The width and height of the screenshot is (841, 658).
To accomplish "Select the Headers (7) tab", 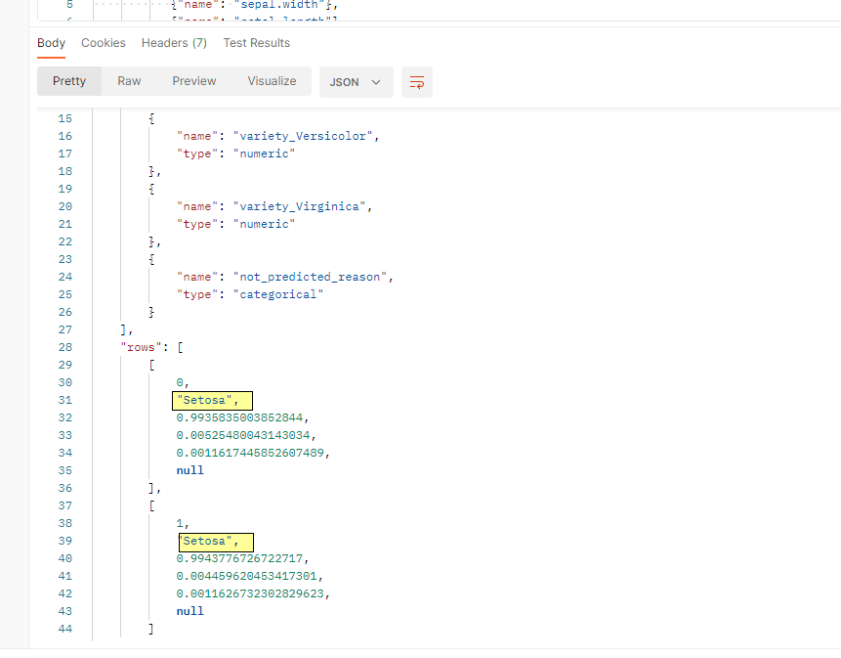I will coord(174,43).
